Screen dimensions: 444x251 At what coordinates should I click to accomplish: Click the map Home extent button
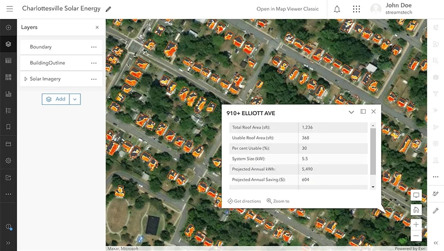click(416, 210)
